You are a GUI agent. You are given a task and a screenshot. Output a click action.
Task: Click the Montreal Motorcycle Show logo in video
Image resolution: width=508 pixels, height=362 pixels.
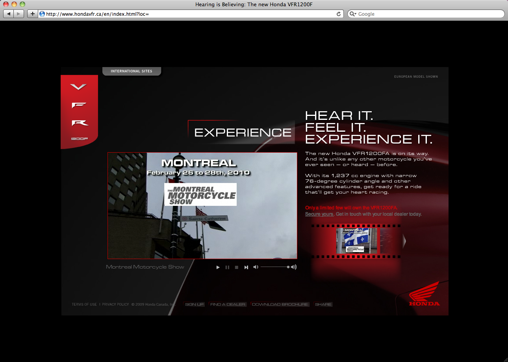click(x=200, y=194)
